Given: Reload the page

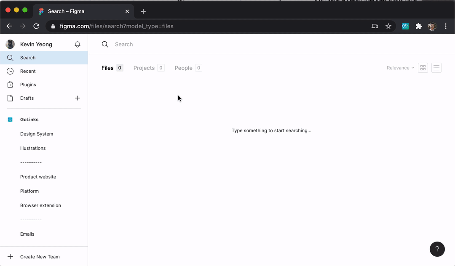Looking at the screenshot, I should tap(36, 26).
